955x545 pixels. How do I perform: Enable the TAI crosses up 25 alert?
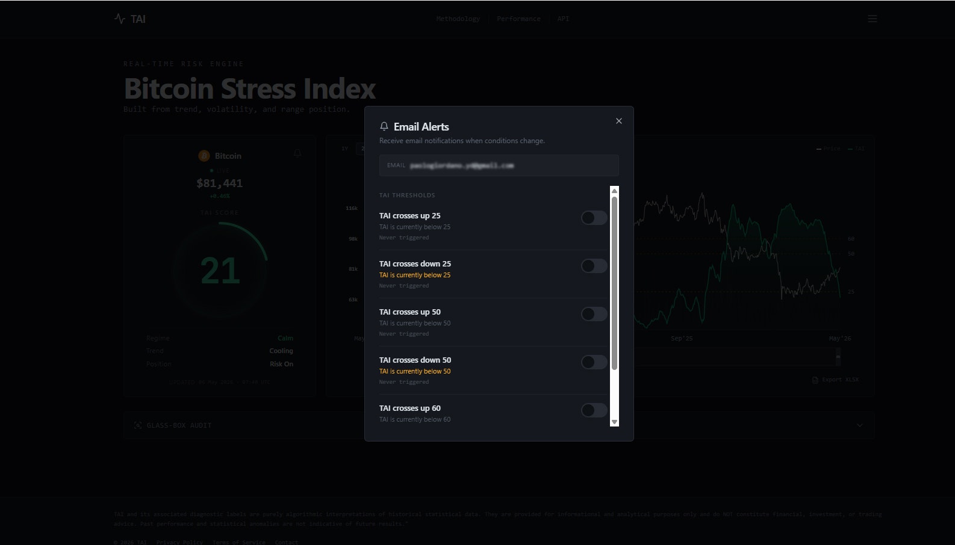[594, 218]
